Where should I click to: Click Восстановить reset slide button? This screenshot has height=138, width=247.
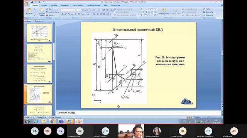(52, 12)
